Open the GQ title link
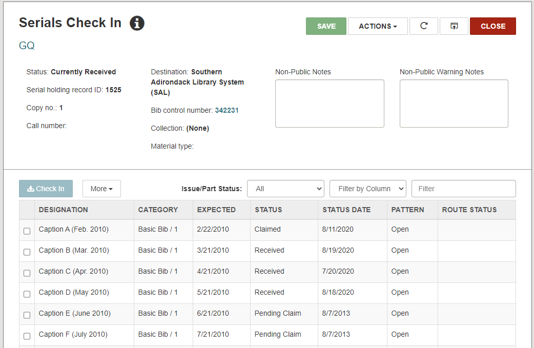 click(27, 46)
